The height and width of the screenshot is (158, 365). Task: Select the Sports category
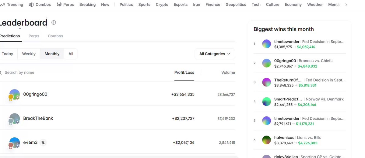[144, 5]
